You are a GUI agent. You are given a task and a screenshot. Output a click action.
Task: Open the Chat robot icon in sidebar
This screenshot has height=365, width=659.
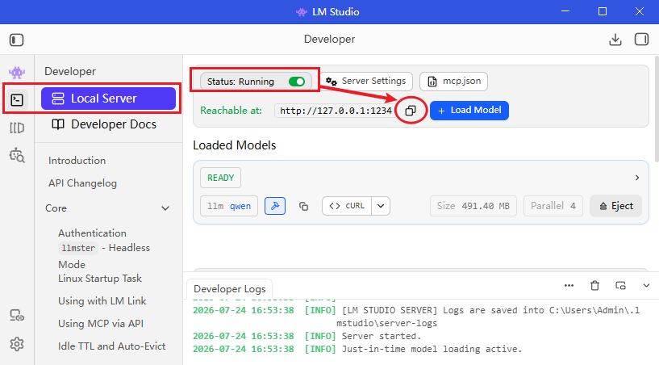tap(17, 73)
